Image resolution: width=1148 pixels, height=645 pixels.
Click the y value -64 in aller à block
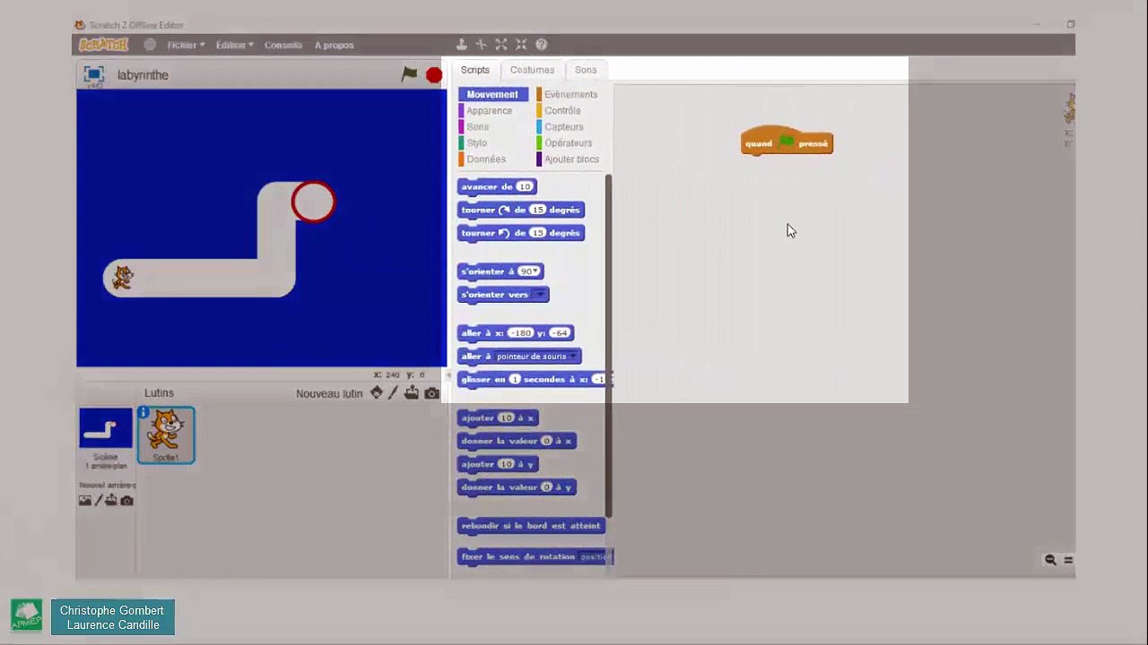[560, 333]
